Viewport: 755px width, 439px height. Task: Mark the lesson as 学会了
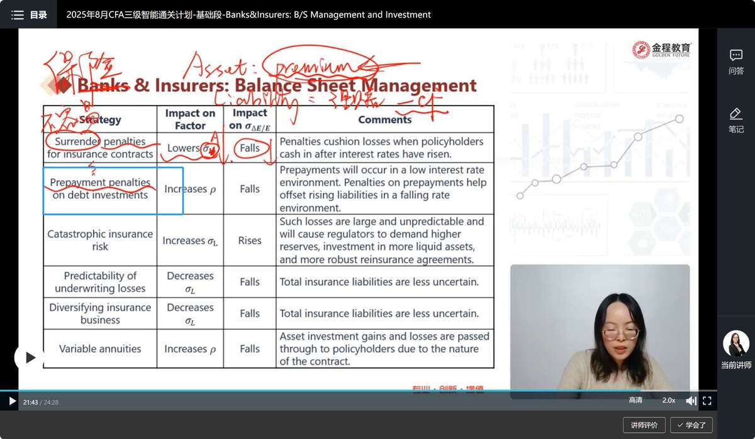tap(691, 425)
